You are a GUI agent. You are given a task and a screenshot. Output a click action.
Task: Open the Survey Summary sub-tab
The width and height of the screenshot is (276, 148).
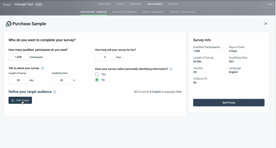point(153,12)
